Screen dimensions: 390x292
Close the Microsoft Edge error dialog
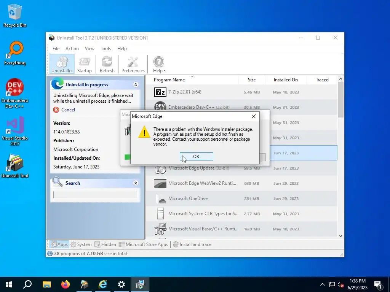click(x=253, y=116)
